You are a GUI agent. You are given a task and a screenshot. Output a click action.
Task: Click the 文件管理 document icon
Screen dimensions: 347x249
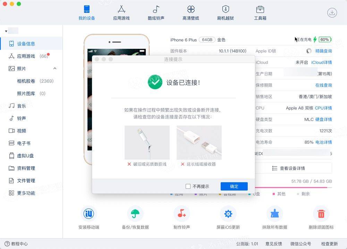click(x=11, y=181)
